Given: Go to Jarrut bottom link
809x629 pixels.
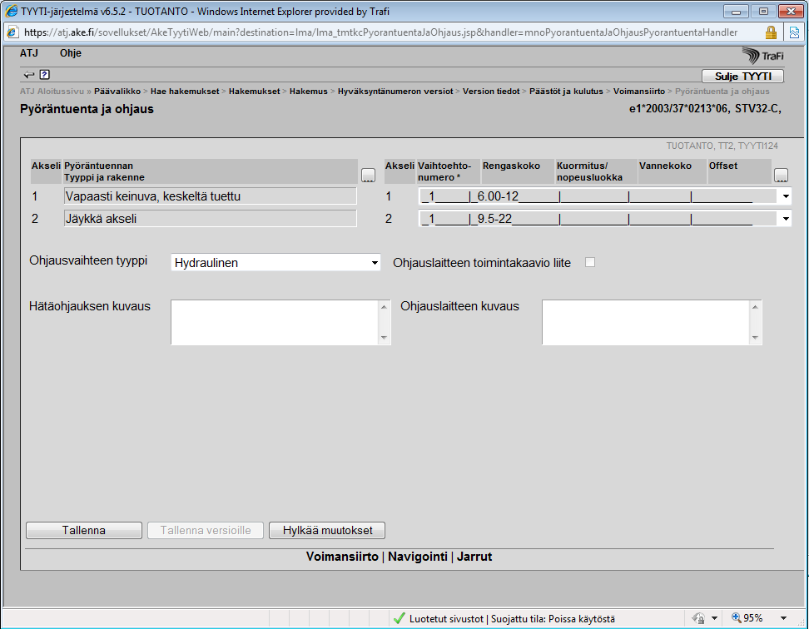Looking at the screenshot, I should pos(474,557).
